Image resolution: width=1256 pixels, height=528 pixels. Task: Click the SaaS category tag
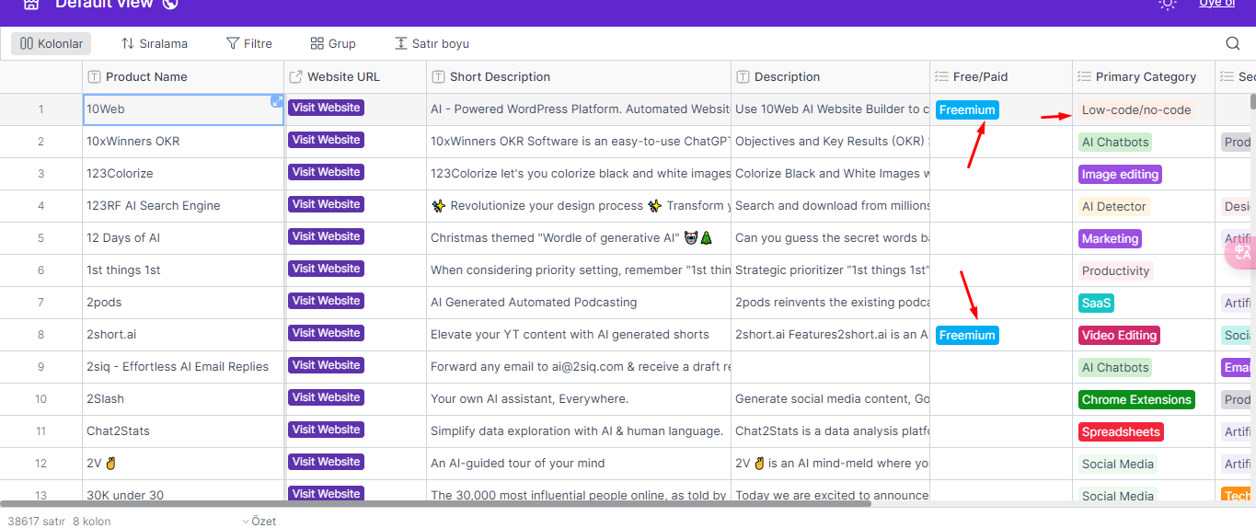click(x=1097, y=303)
